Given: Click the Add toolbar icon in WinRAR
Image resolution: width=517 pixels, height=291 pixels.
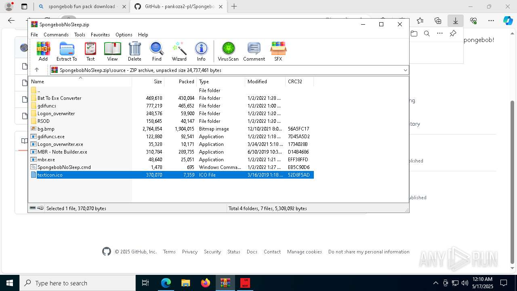Looking at the screenshot, I should 43,51.
